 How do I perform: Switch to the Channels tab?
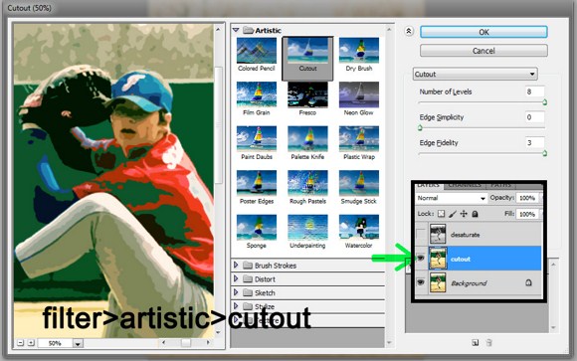[465, 185]
